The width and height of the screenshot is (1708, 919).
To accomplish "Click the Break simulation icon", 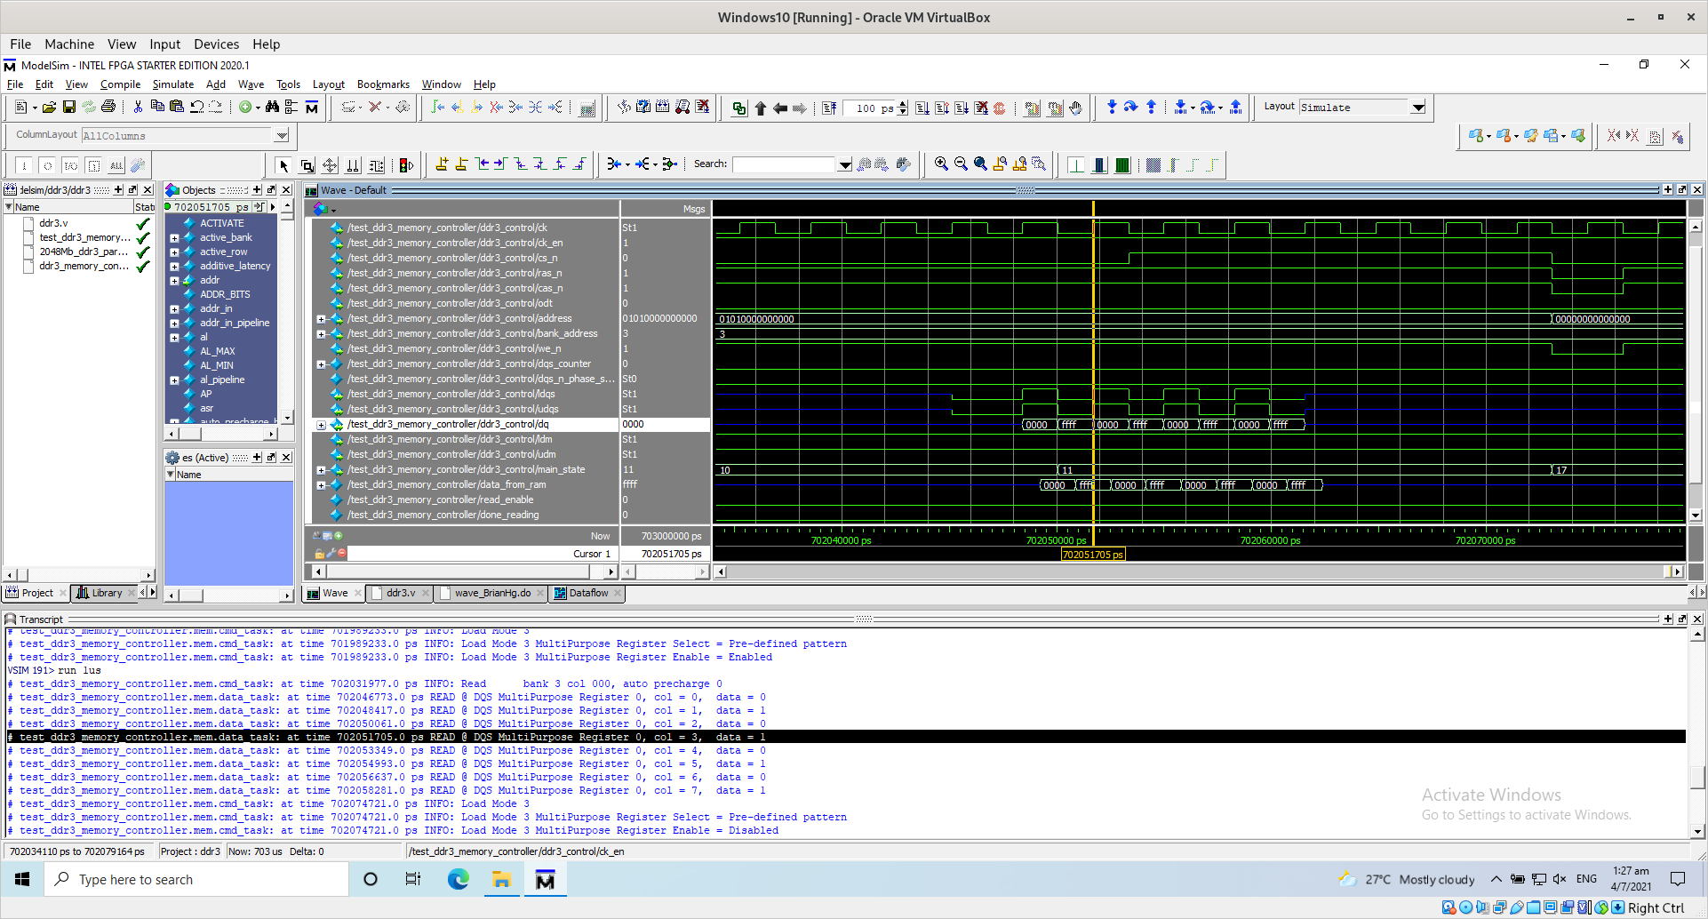I will coord(981,108).
